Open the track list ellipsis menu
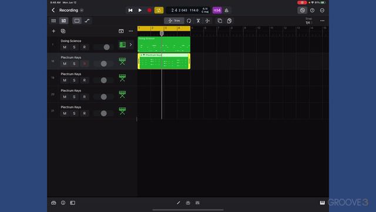This screenshot has width=376, height=212. pos(130,31)
